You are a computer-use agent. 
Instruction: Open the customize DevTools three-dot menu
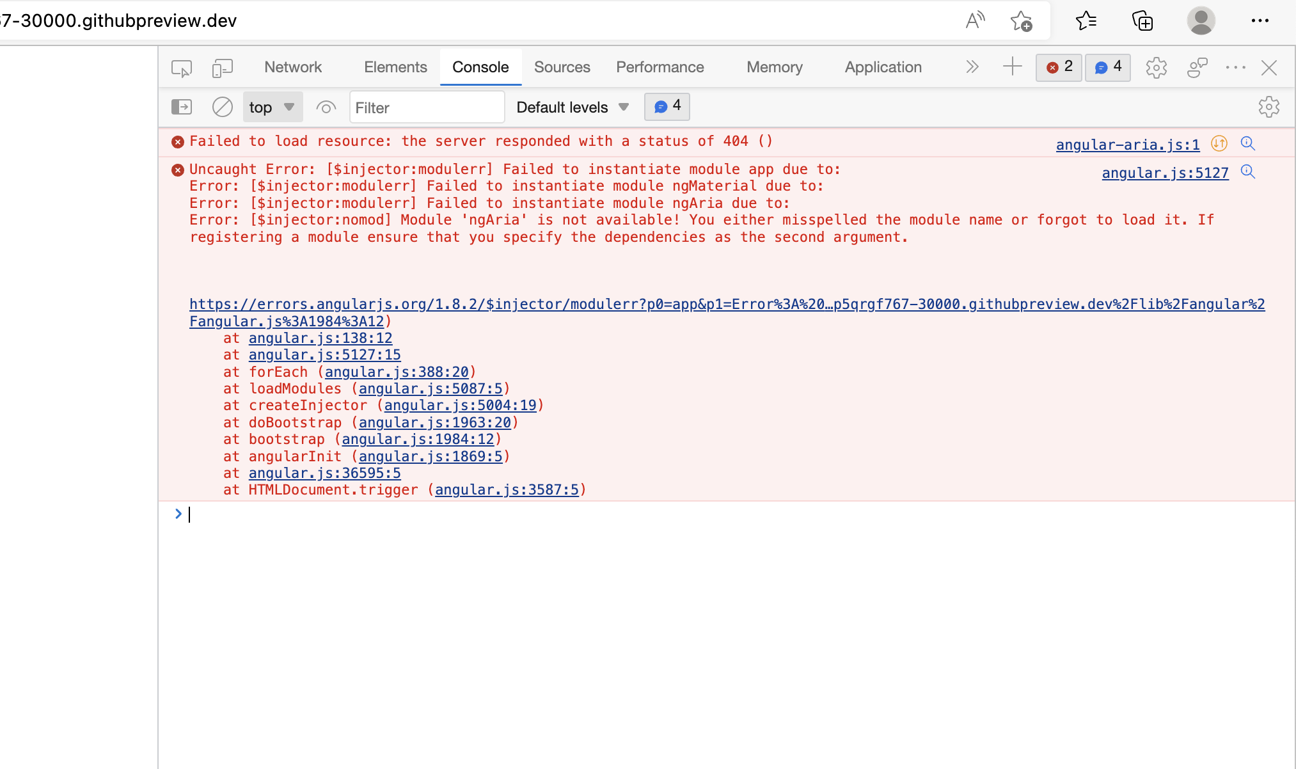coord(1235,67)
